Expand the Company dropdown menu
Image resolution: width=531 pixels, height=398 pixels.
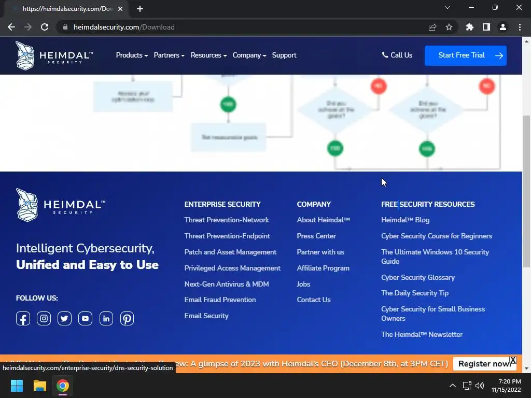click(249, 55)
